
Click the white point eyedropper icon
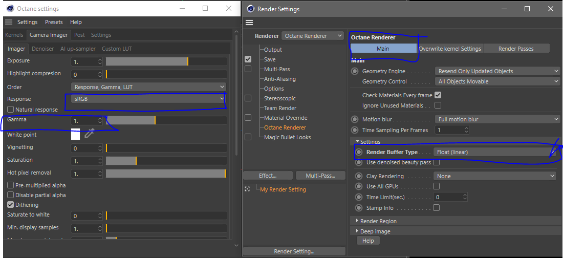(x=90, y=134)
